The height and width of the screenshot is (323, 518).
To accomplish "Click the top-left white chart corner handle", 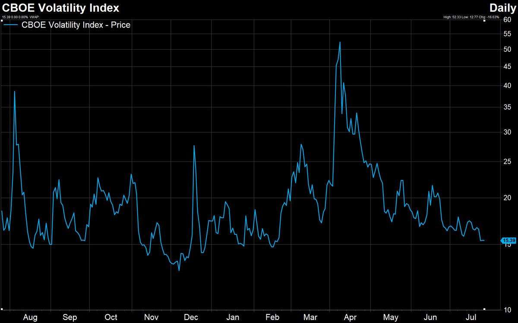I will (3, 21).
